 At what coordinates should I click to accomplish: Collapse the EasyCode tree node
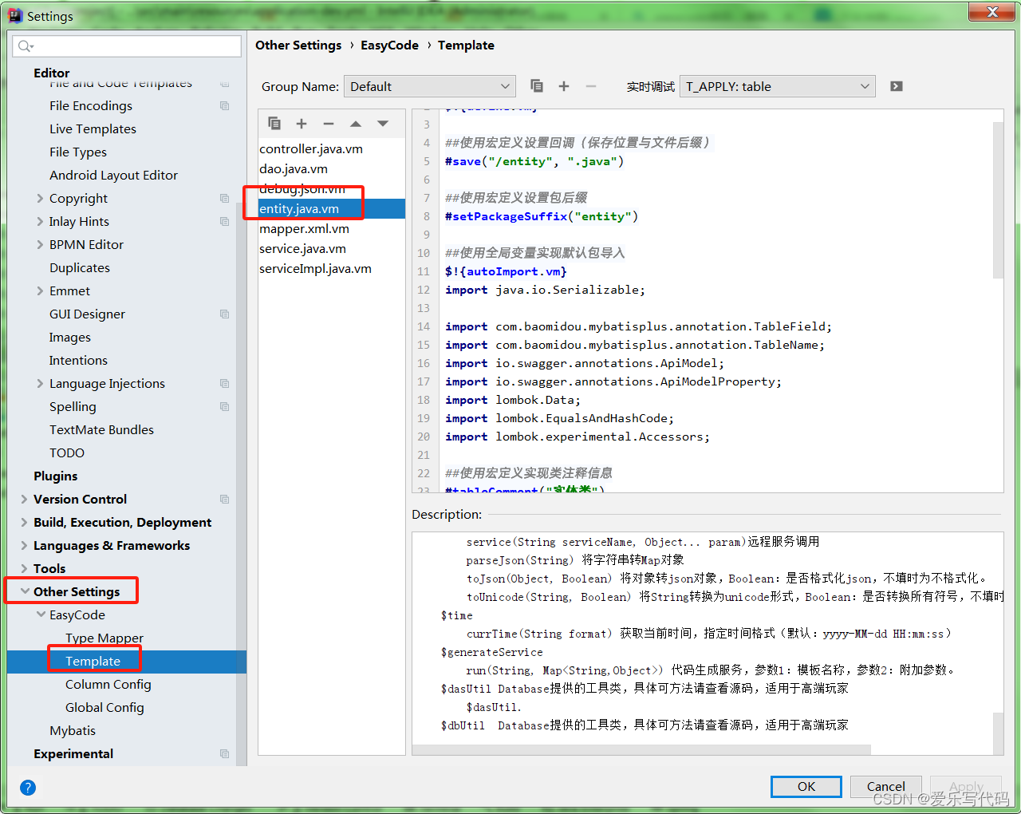coord(41,614)
